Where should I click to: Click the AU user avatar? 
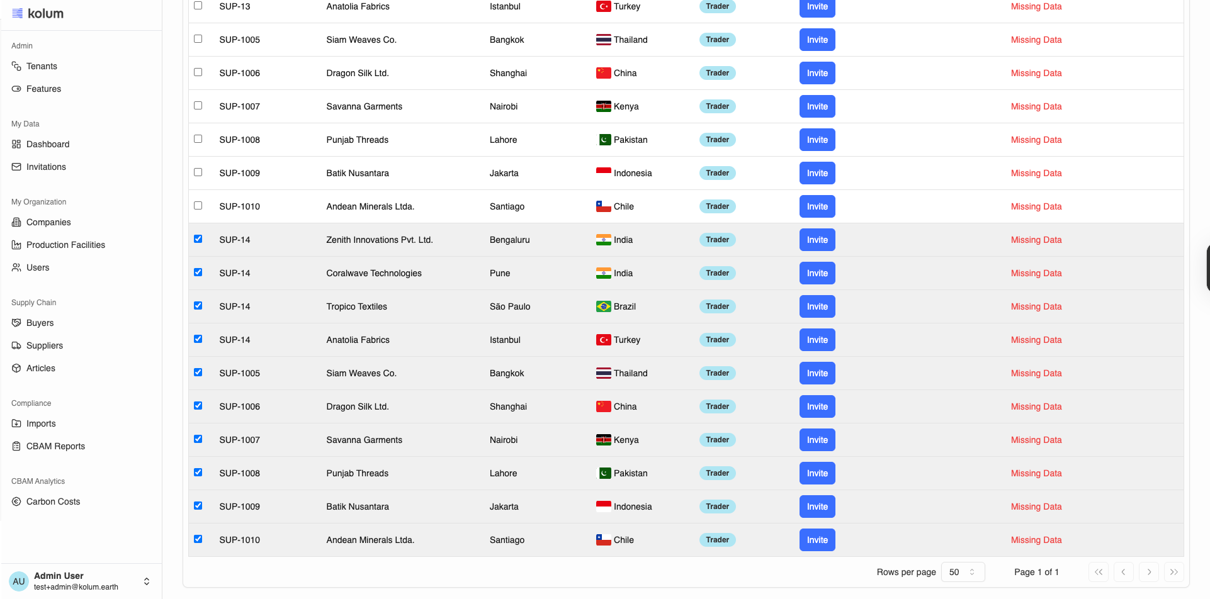tap(19, 581)
